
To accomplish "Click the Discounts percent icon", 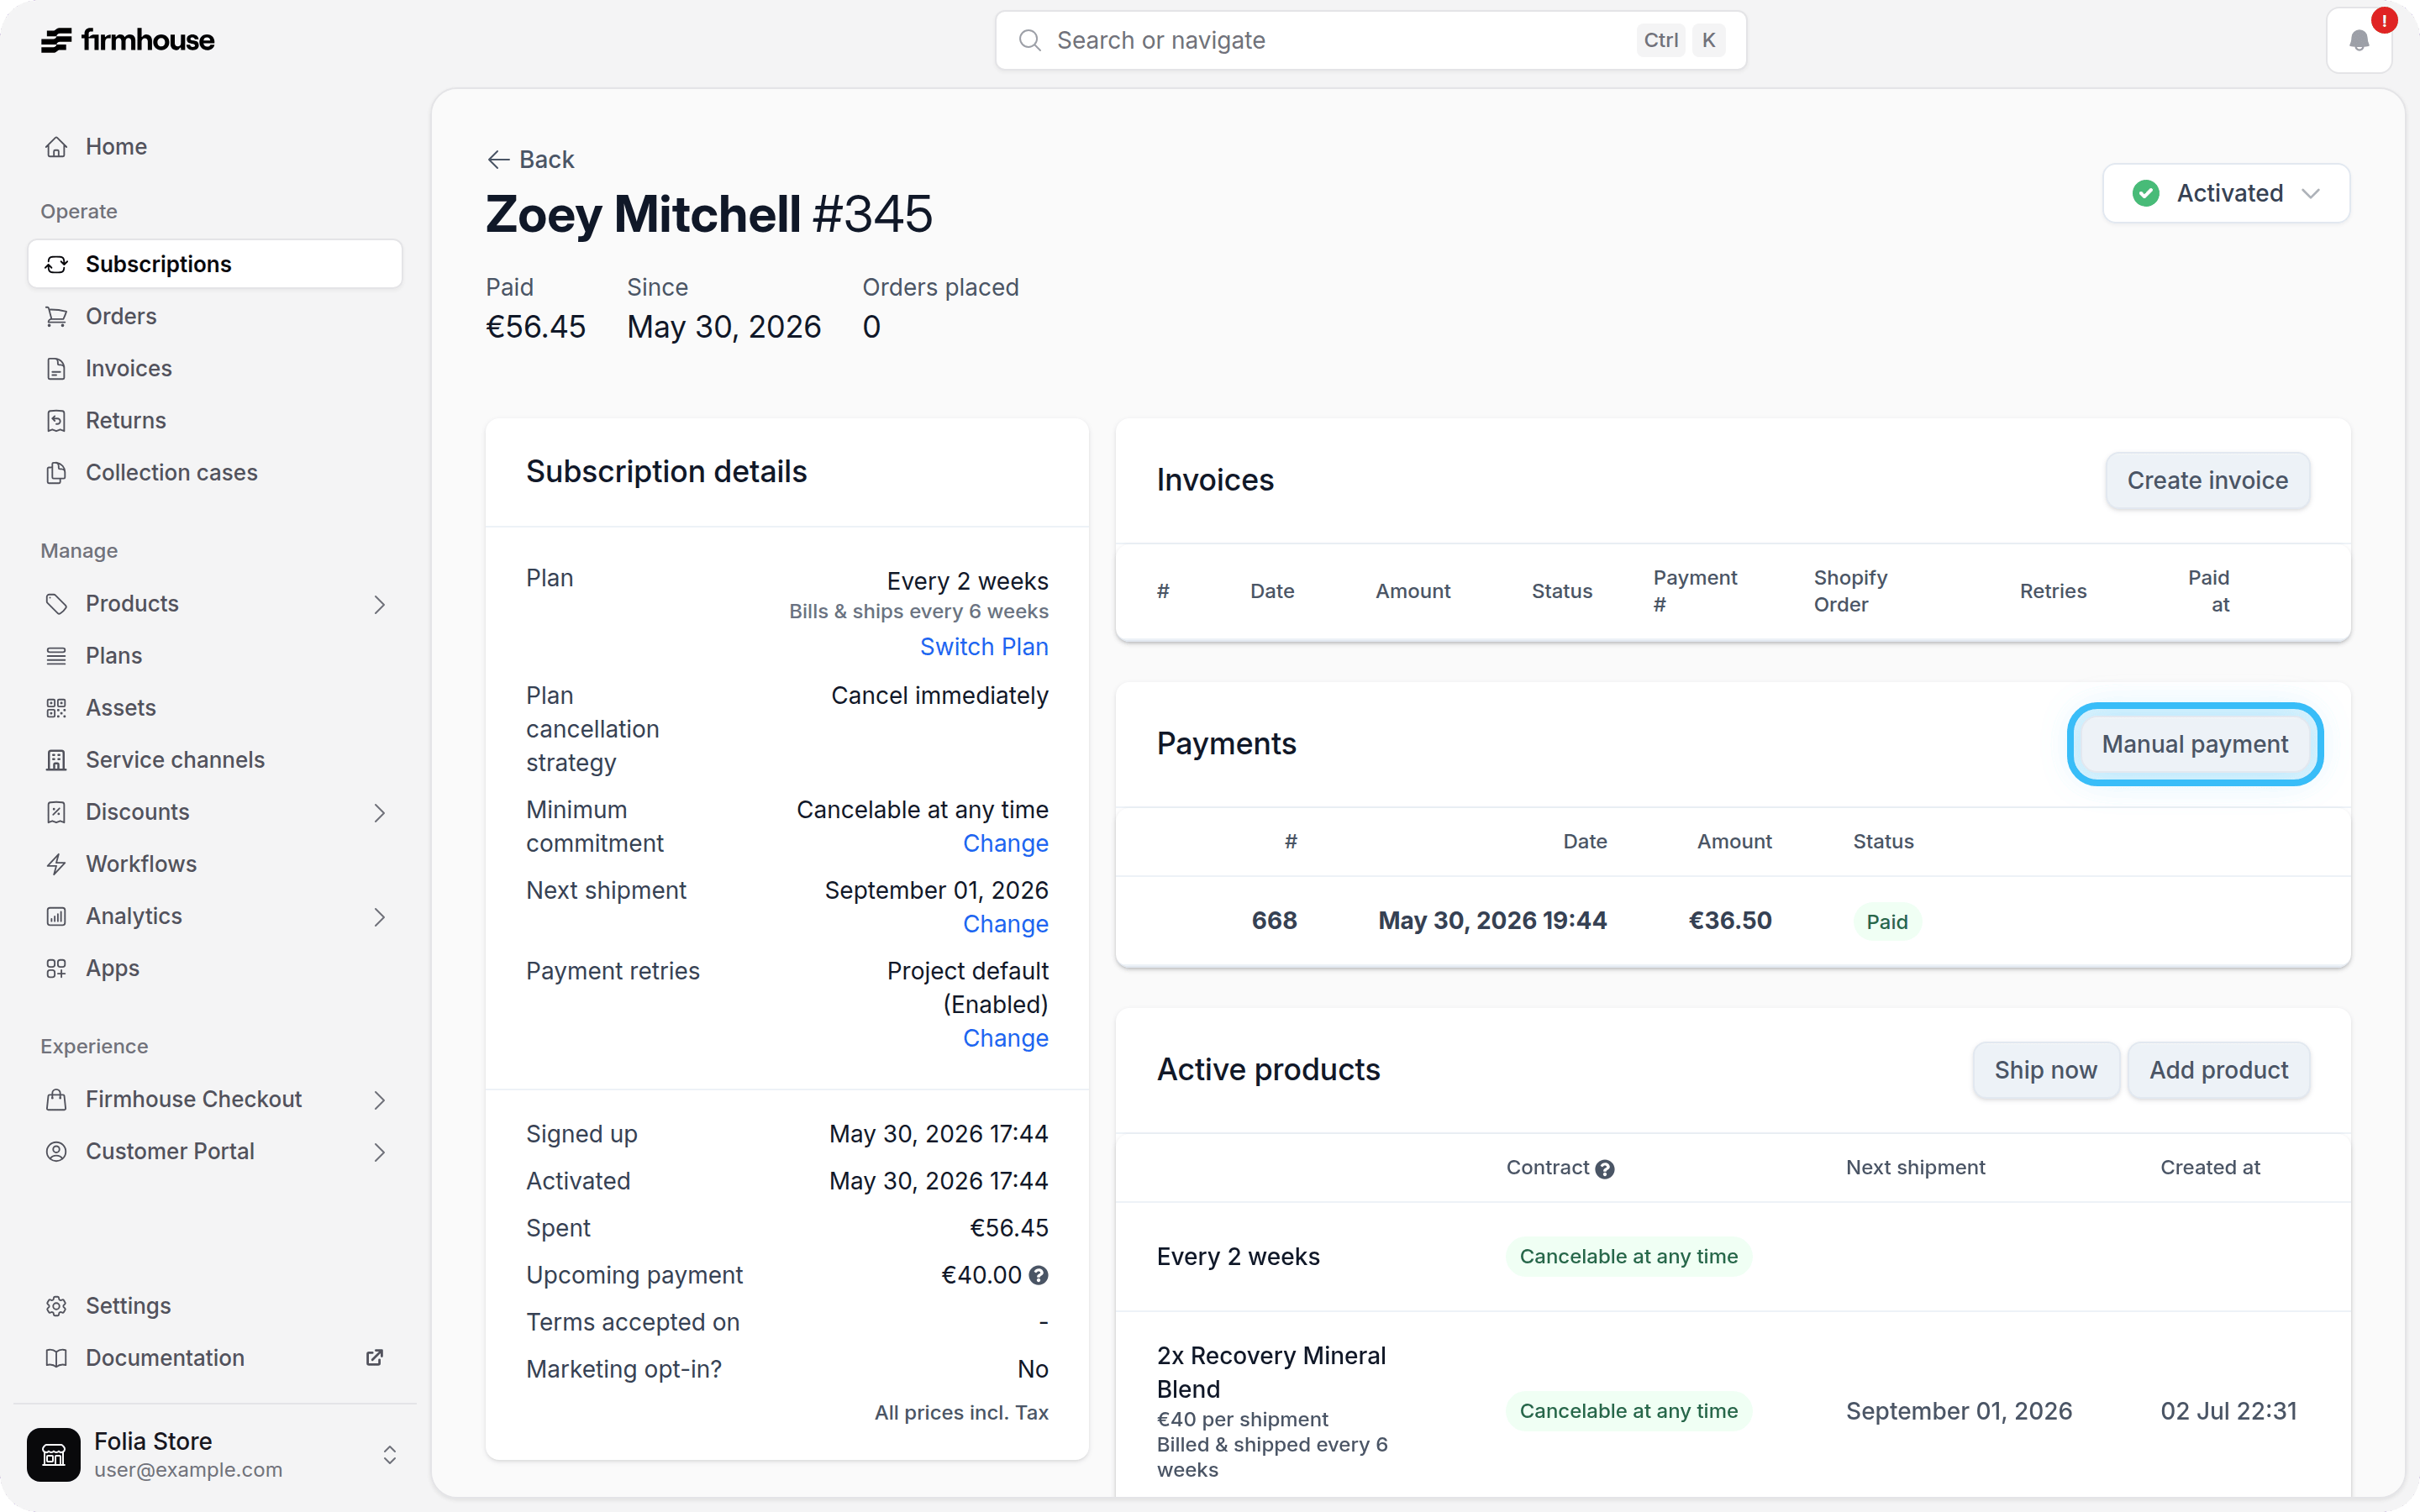I will click(x=56, y=812).
